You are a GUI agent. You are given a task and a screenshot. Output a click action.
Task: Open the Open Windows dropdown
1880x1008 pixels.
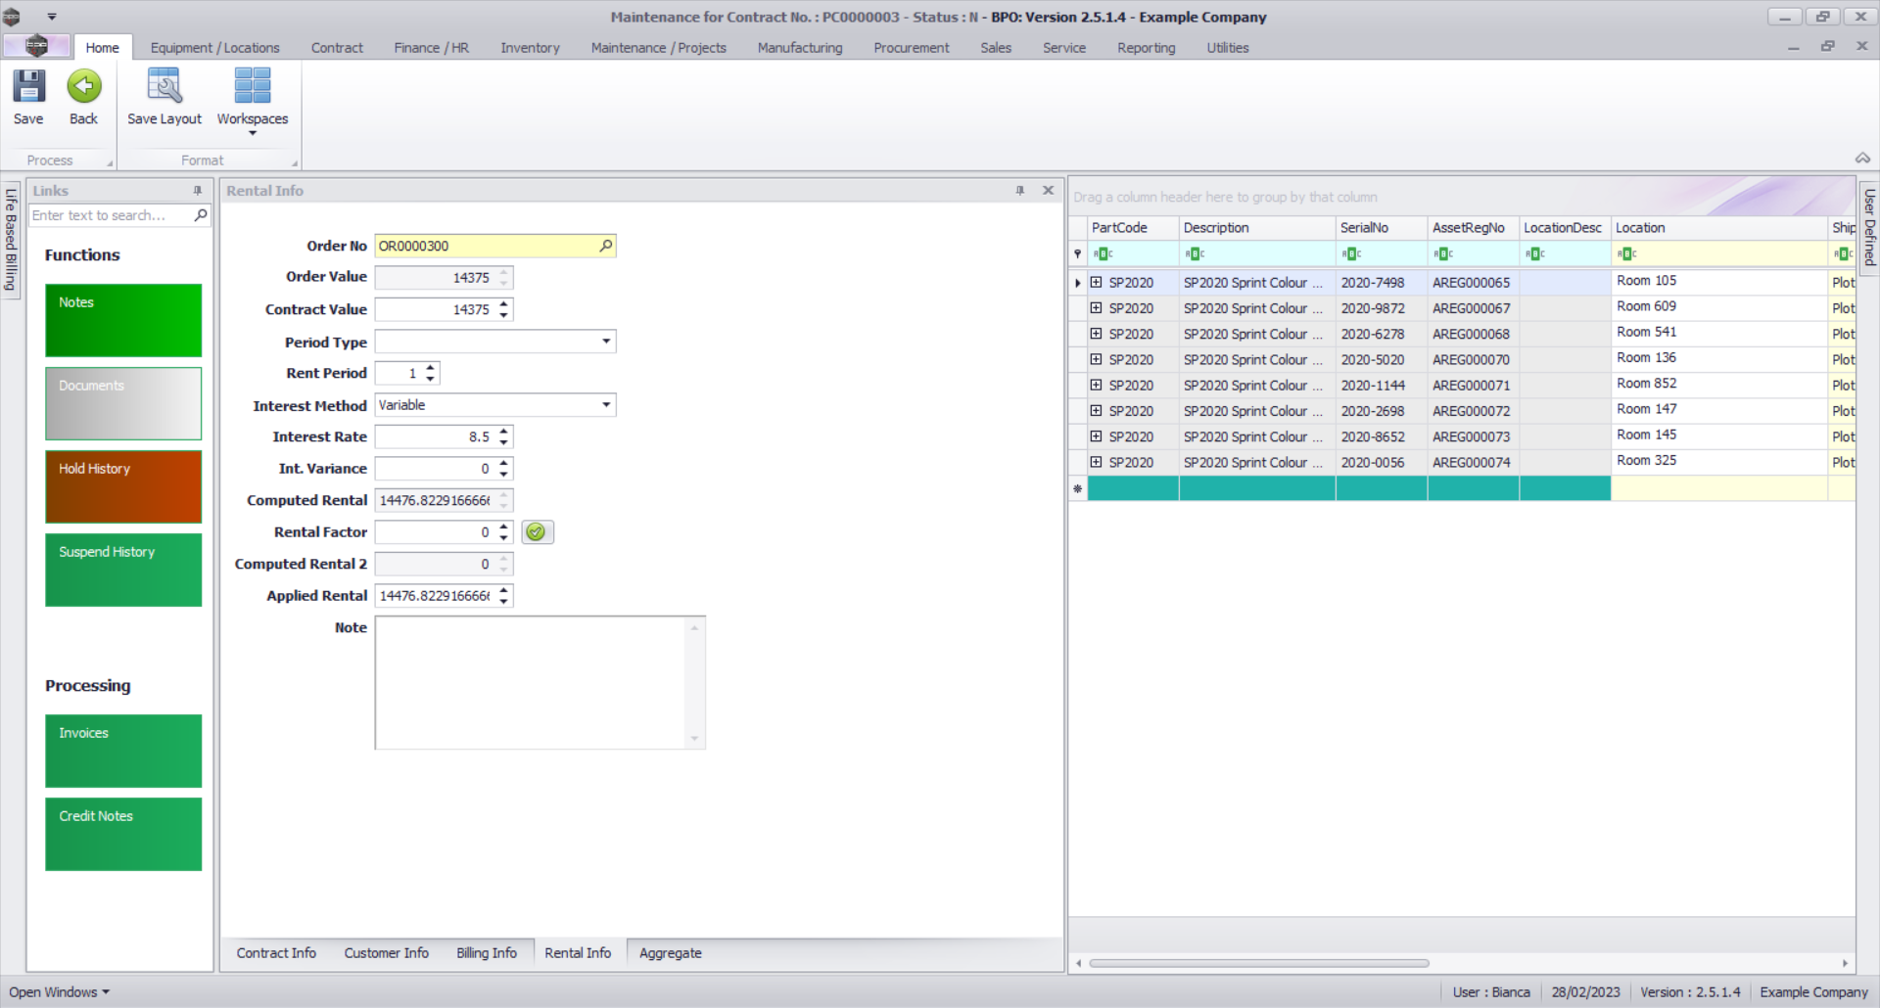[x=59, y=992]
